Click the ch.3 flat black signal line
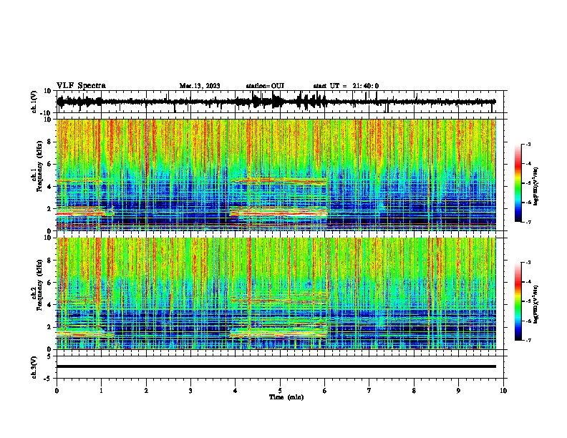 click(x=276, y=366)
